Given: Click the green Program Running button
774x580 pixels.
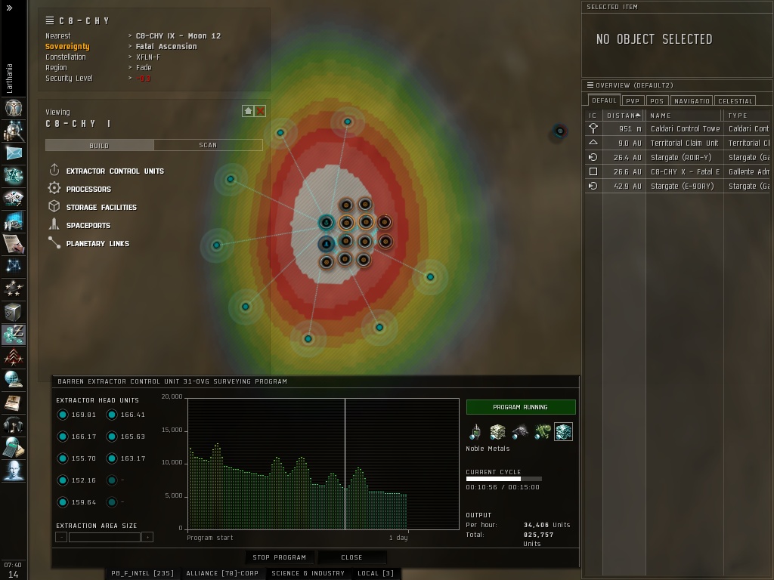Looking at the screenshot, I should point(520,407).
